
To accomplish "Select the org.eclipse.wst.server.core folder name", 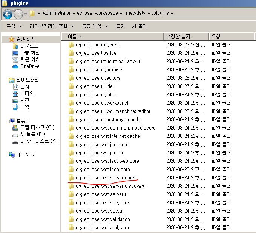I will pyautogui.click(x=105, y=178).
